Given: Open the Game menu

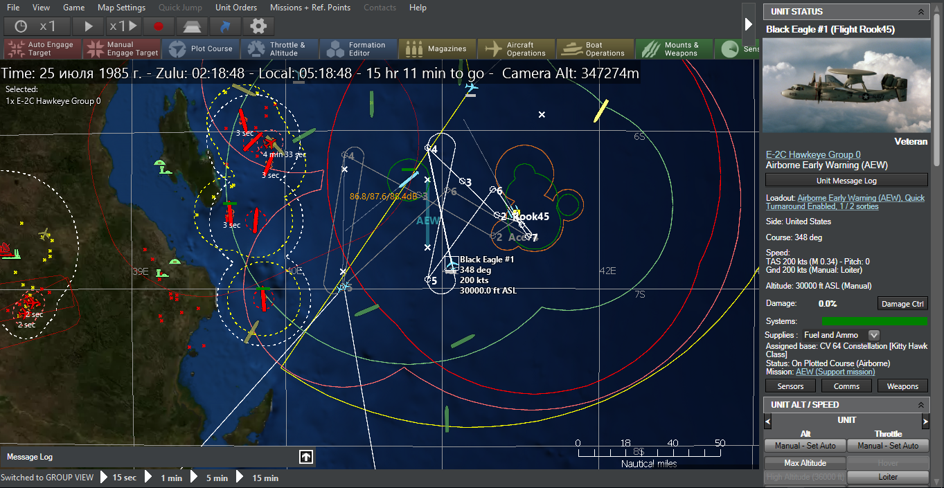Looking at the screenshot, I should (73, 8).
